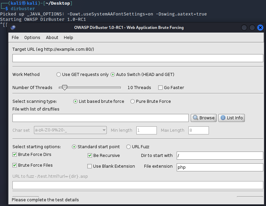The image size is (266, 206).
Task: Enable Use Blank Extension
Action: (90, 166)
